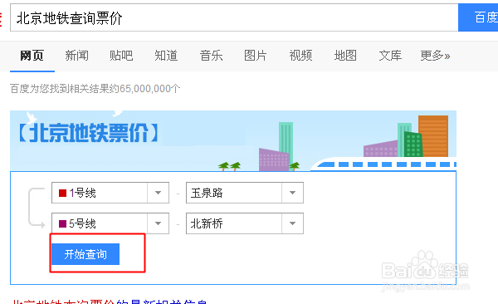Select the 网页 tab

pos(32,56)
